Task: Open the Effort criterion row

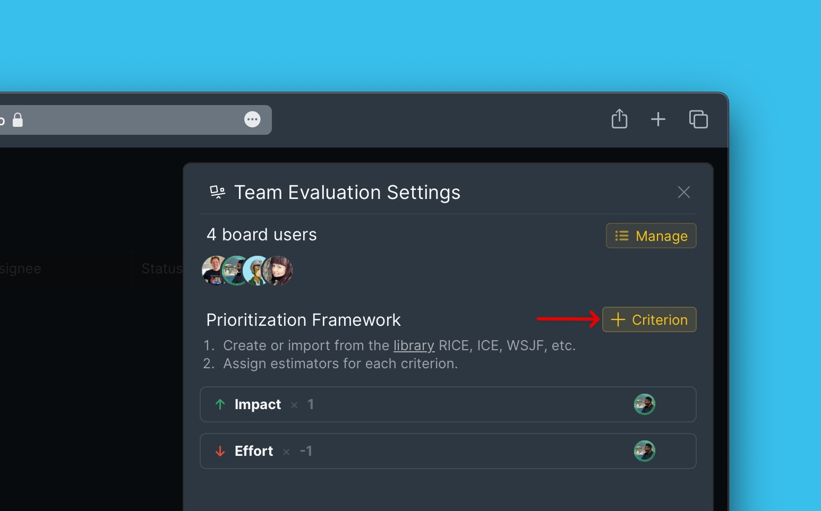Action: pos(448,451)
